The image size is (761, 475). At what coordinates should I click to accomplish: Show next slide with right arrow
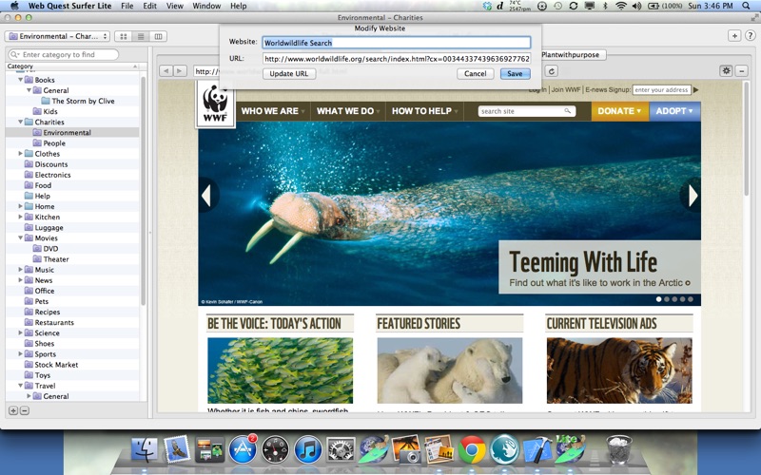[x=693, y=196]
